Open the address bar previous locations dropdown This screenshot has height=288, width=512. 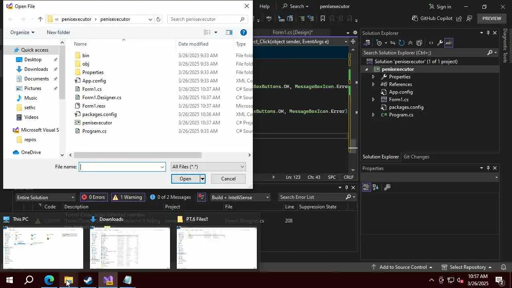(150, 19)
